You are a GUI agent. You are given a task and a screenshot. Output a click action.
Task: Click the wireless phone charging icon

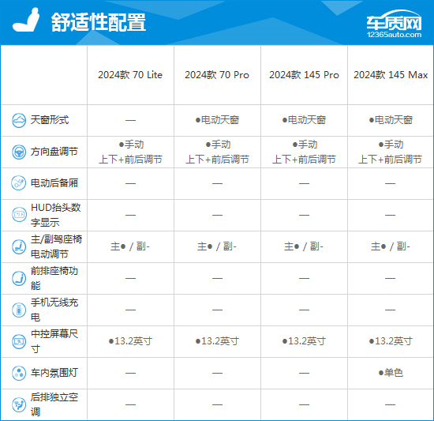[x=19, y=310]
